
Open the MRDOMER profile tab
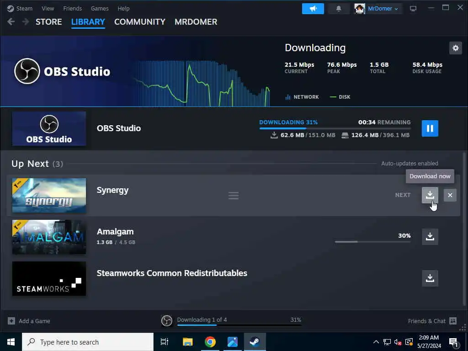pos(196,22)
